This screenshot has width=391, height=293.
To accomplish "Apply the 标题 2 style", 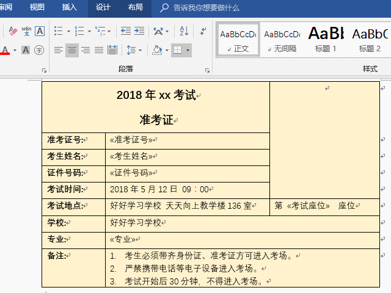I will pyautogui.click(x=370, y=40).
